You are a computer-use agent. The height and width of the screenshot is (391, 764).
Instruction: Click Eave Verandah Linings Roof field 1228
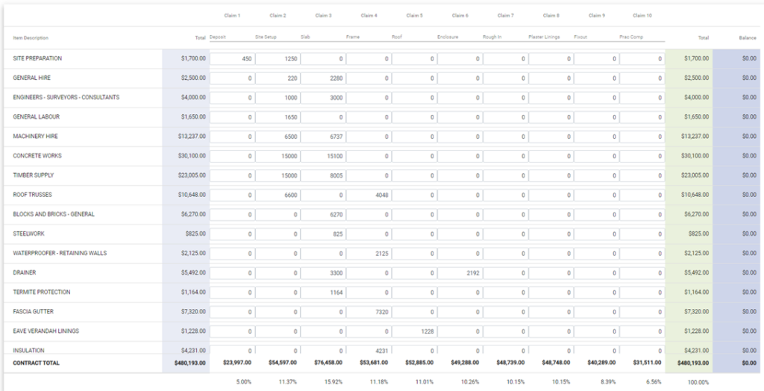414,331
